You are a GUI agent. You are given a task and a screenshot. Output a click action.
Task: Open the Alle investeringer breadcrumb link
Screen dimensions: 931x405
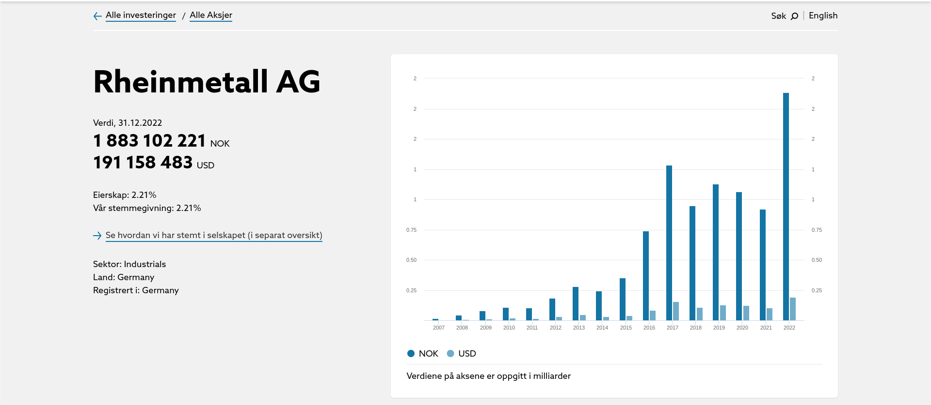141,15
